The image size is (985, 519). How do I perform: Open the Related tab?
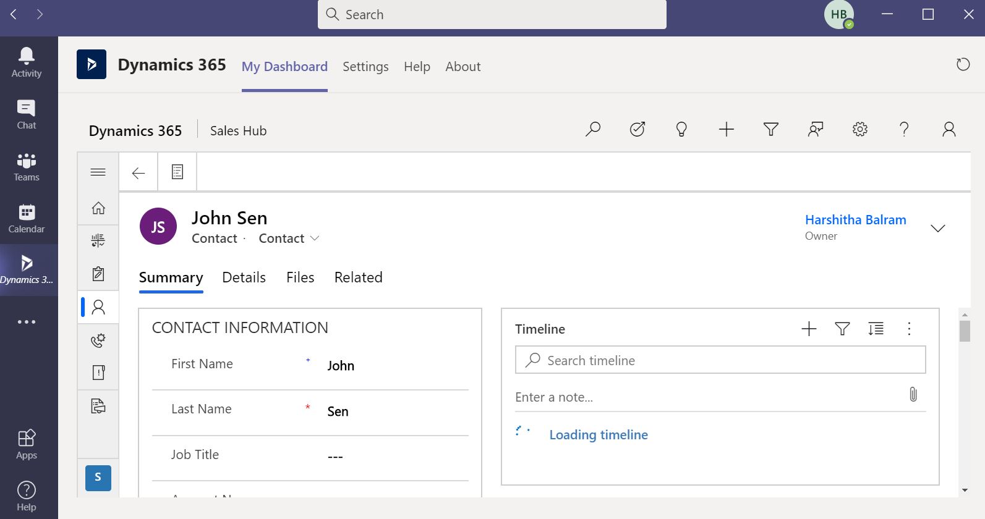click(358, 277)
